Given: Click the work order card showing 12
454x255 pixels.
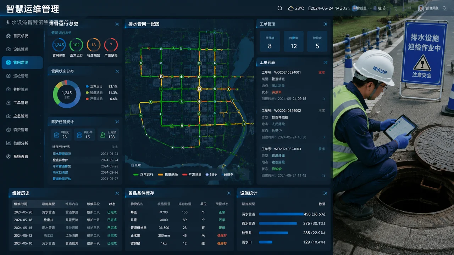Looking at the screenshot, I should pos(294,41).
